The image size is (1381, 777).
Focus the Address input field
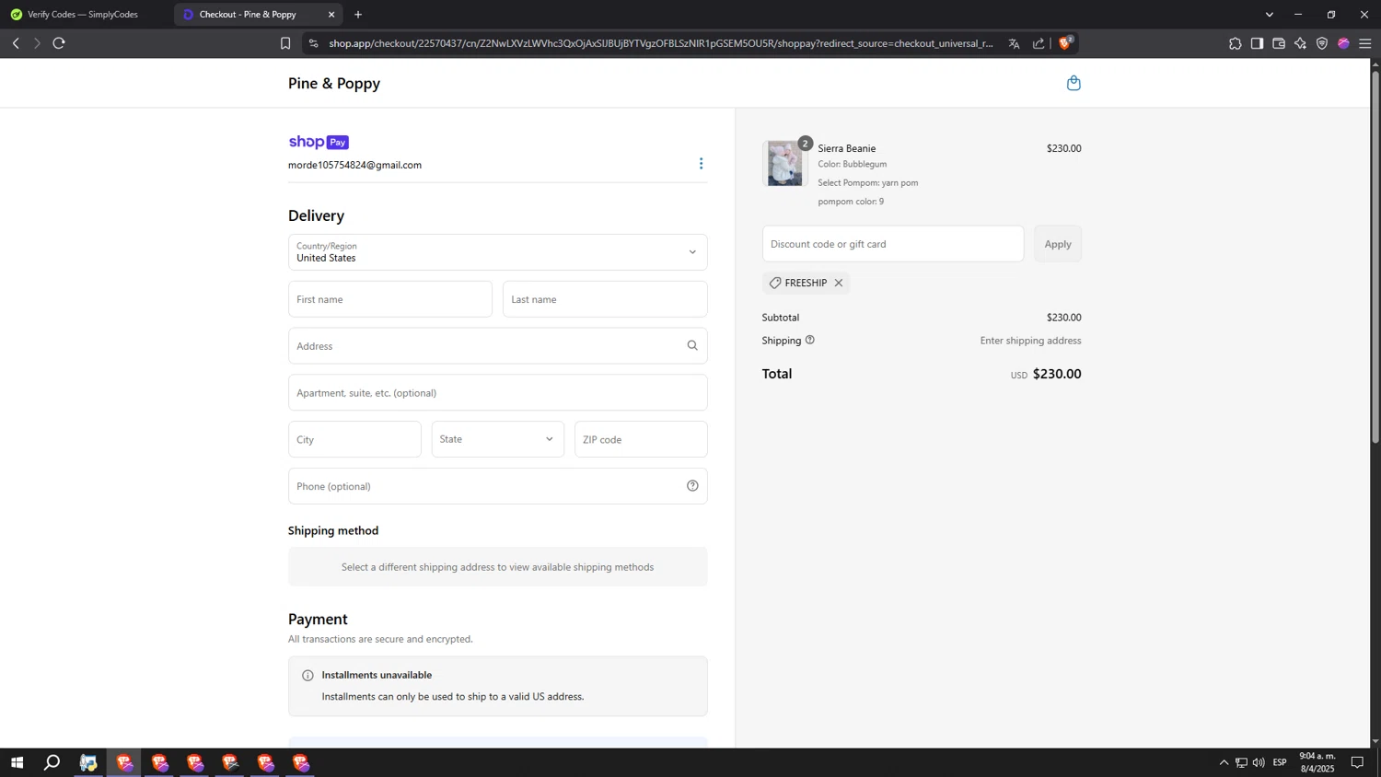(498, 346)
